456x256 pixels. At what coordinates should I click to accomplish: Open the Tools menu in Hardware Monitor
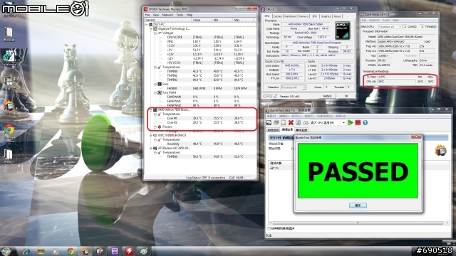180,15
